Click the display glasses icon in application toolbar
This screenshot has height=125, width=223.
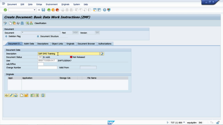pos(18,23)
